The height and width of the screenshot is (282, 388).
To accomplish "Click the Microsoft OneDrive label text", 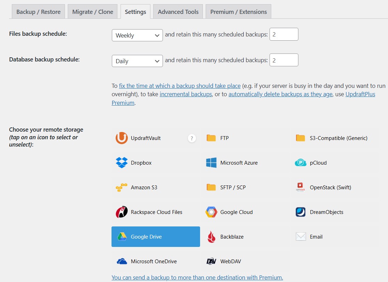I will tap(154, 261).
